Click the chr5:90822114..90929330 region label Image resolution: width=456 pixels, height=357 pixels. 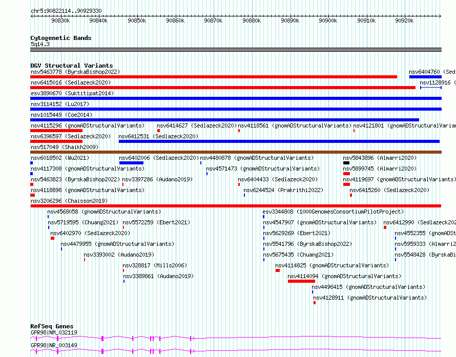point(66,11)
